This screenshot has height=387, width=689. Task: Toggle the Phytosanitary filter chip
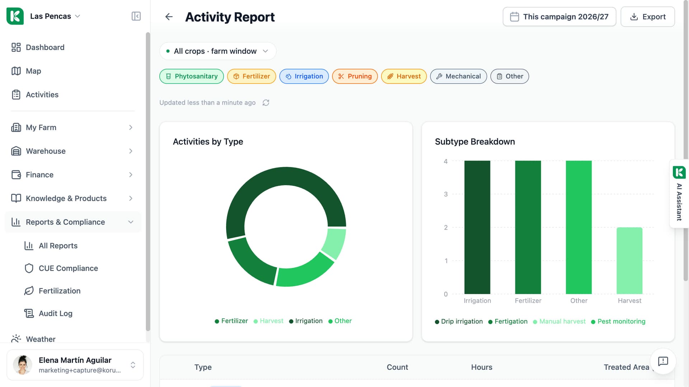(x=192, y=76)
